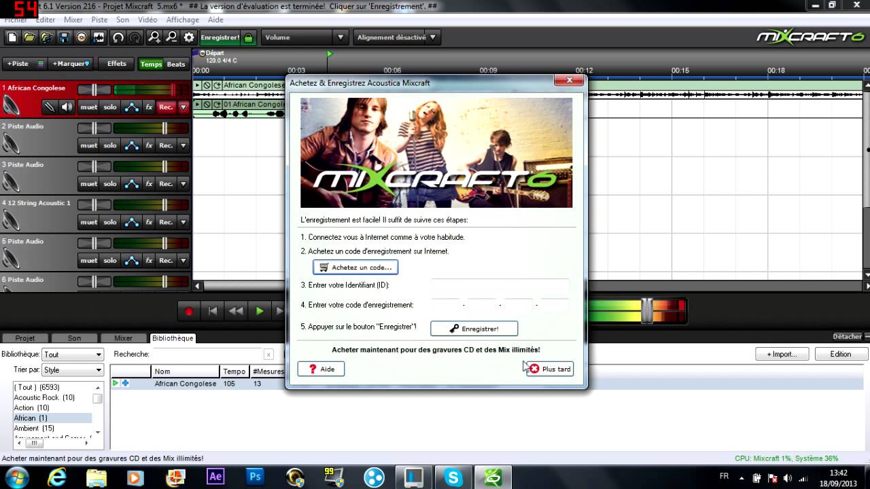Open the tuner fork icon on African Congolese track
Viewport: 870px width, 489px height.
(49, 107)
